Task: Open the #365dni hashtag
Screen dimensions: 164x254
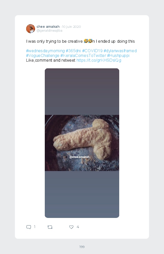Action: coord(73,51)
